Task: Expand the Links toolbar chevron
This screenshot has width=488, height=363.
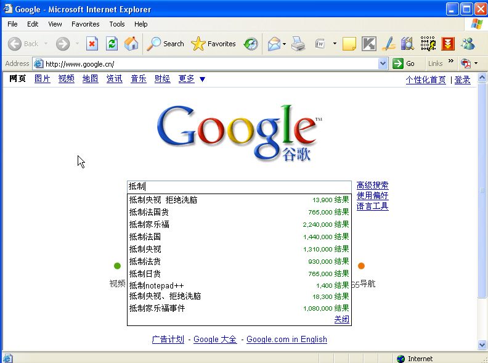Action: [x=450, y=61]
